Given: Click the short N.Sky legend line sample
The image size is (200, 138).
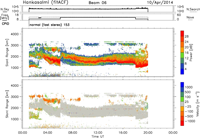Looking at the screenshot, I should pyautogui.click(x=5, y=12).
